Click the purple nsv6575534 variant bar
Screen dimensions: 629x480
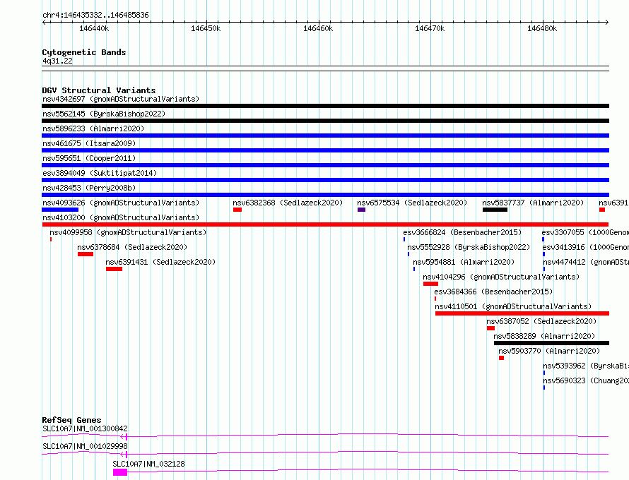[361, 210]
